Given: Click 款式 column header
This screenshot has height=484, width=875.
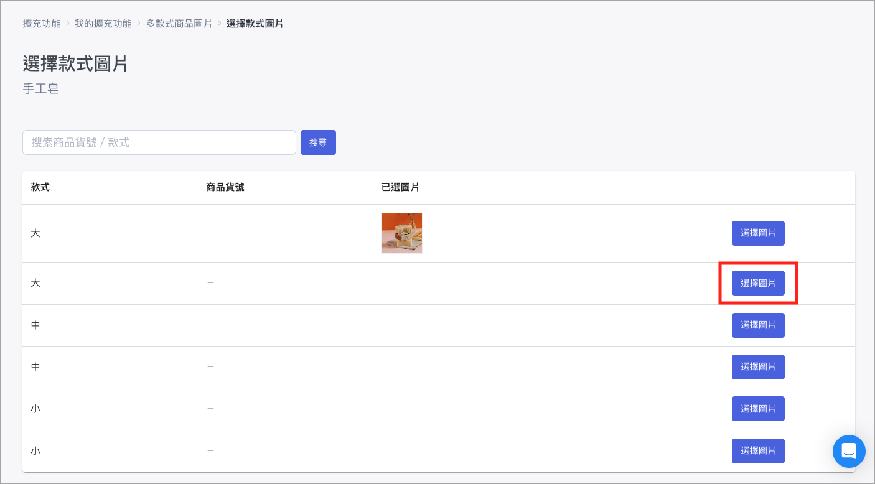Looking at the screenshot, I should click(x=40, y=187).
